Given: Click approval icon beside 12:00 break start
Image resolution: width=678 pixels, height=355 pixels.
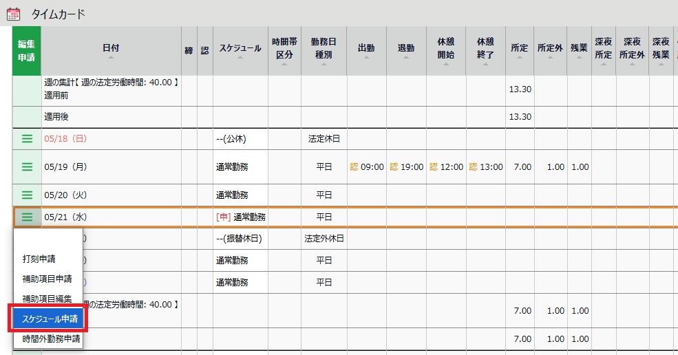Looking at the screenshot, I should [x=434, y=166].
